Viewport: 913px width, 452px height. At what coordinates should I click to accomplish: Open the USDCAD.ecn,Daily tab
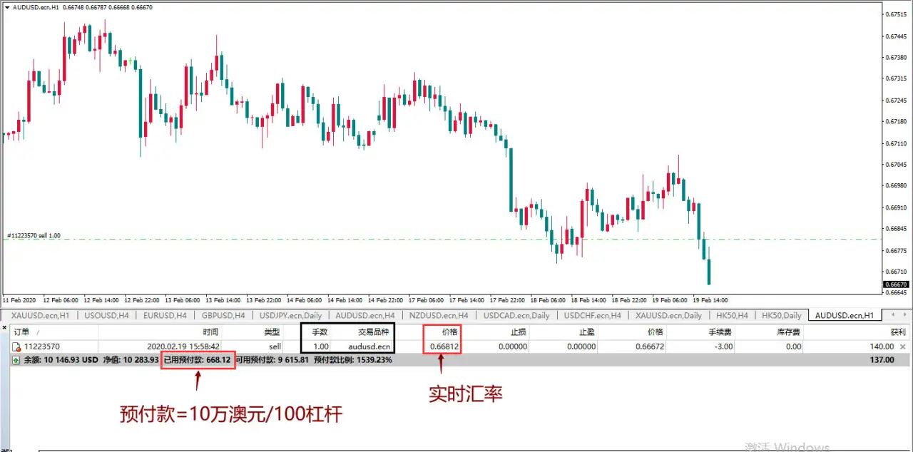click(x=516, y=315)
